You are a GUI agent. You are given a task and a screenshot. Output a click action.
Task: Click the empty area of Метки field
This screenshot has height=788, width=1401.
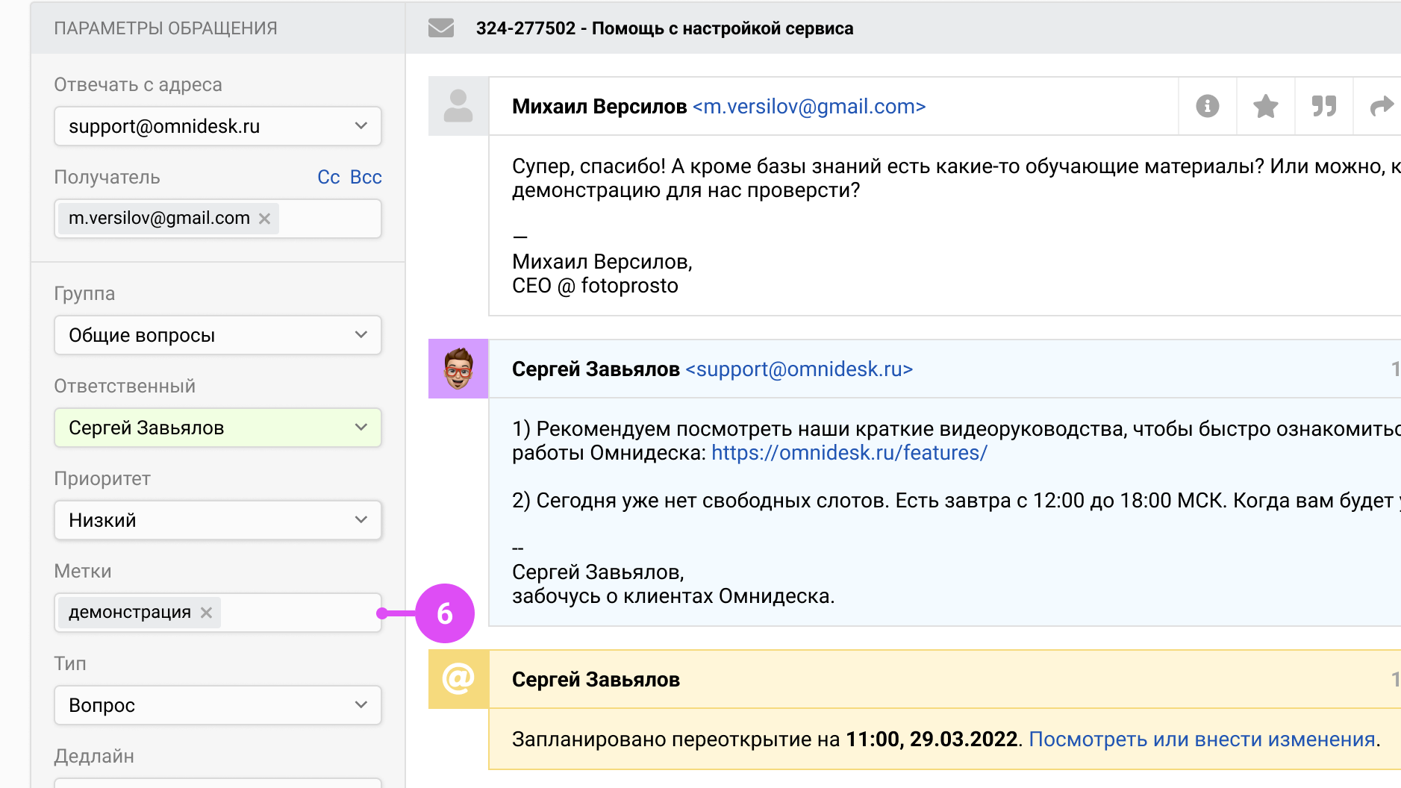pos(299,613)
